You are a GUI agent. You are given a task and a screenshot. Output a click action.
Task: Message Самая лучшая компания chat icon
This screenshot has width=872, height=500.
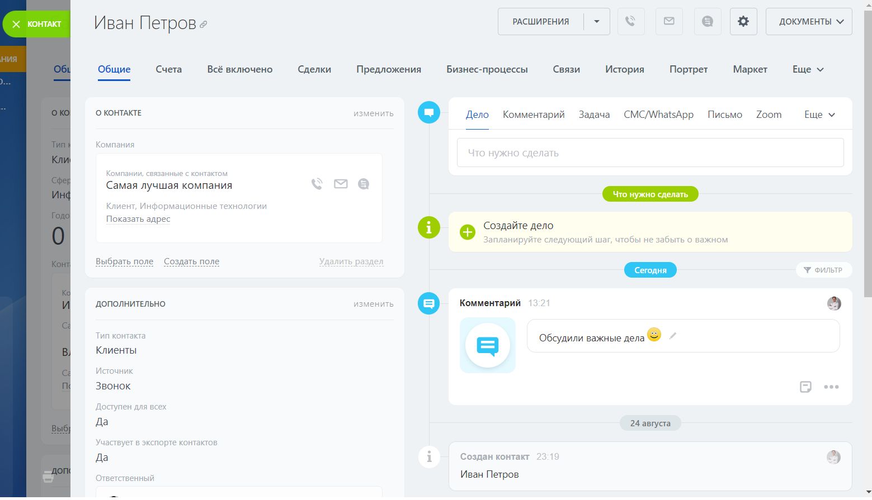pos(364,184)
